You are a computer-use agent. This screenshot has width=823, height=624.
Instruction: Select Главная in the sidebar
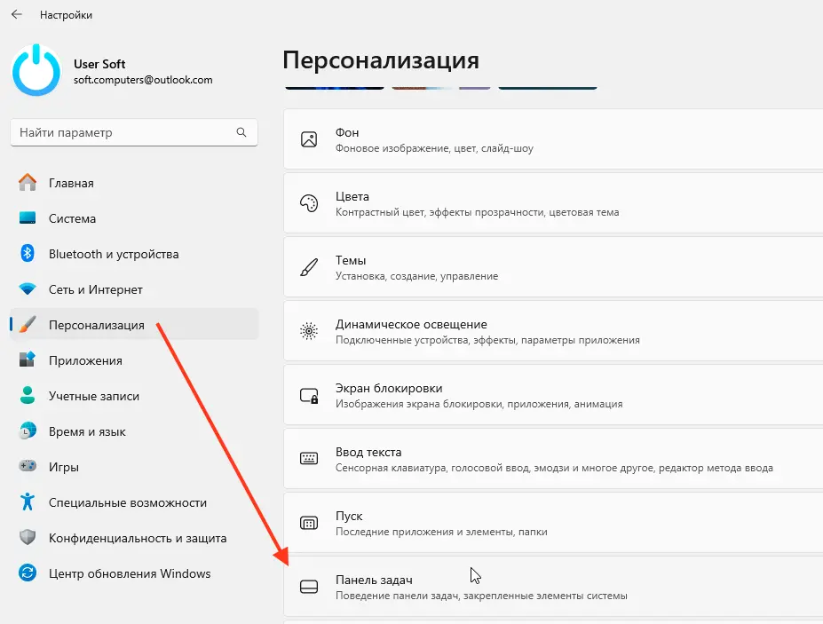click(134, 183)
